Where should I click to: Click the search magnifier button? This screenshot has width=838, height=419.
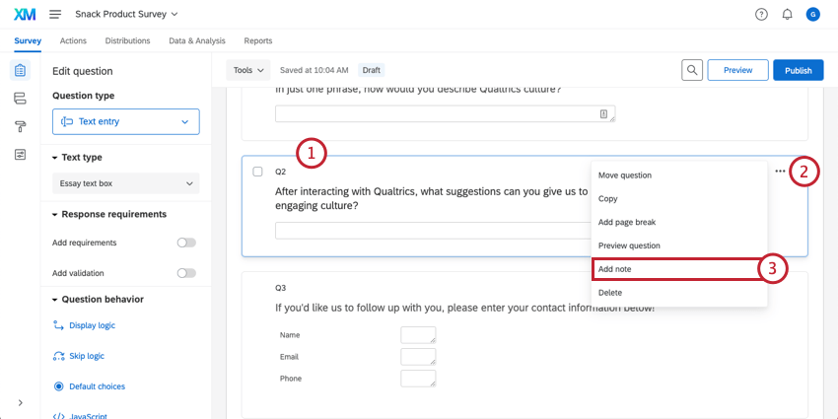coord(693,70)
